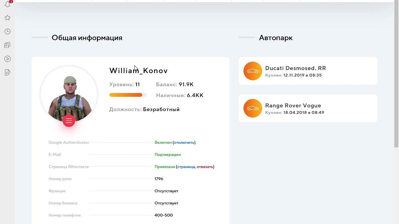Click the Ducati Desmosed. RR title
The width and height of the screenshot is (399, 224).
(296, 68)
